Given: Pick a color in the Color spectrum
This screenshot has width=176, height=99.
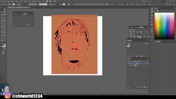Looking at the screenshot, I should tap(164, 26).
